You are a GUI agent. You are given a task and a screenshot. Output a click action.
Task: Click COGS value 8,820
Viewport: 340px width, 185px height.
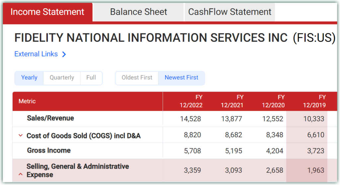tap(193, 135)
